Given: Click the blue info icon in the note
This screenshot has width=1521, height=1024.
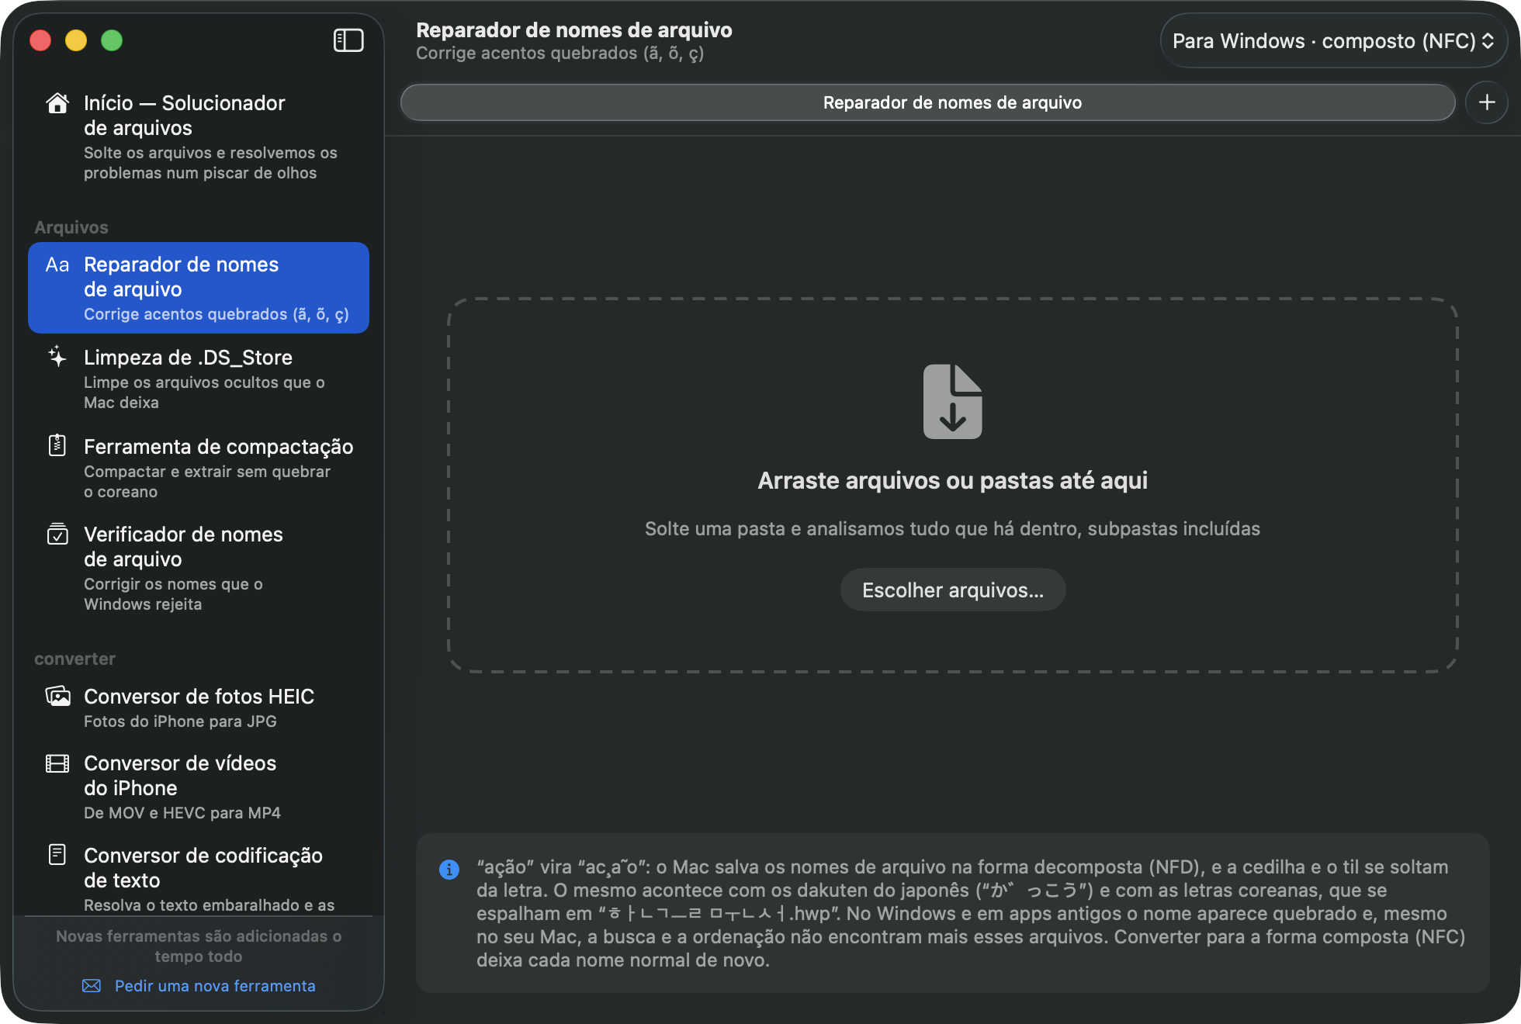Looking at the screenshot, I should point(449,870).
